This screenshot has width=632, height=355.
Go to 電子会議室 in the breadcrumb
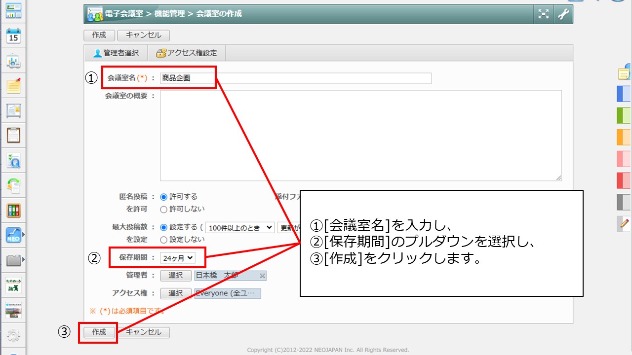pyautogui.click(x=123, y=14)
